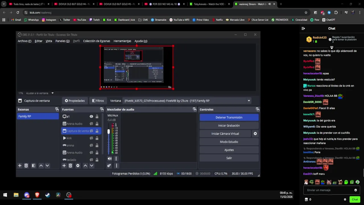Open the Chrome tab search dropdown arrow

pos(4,4)
